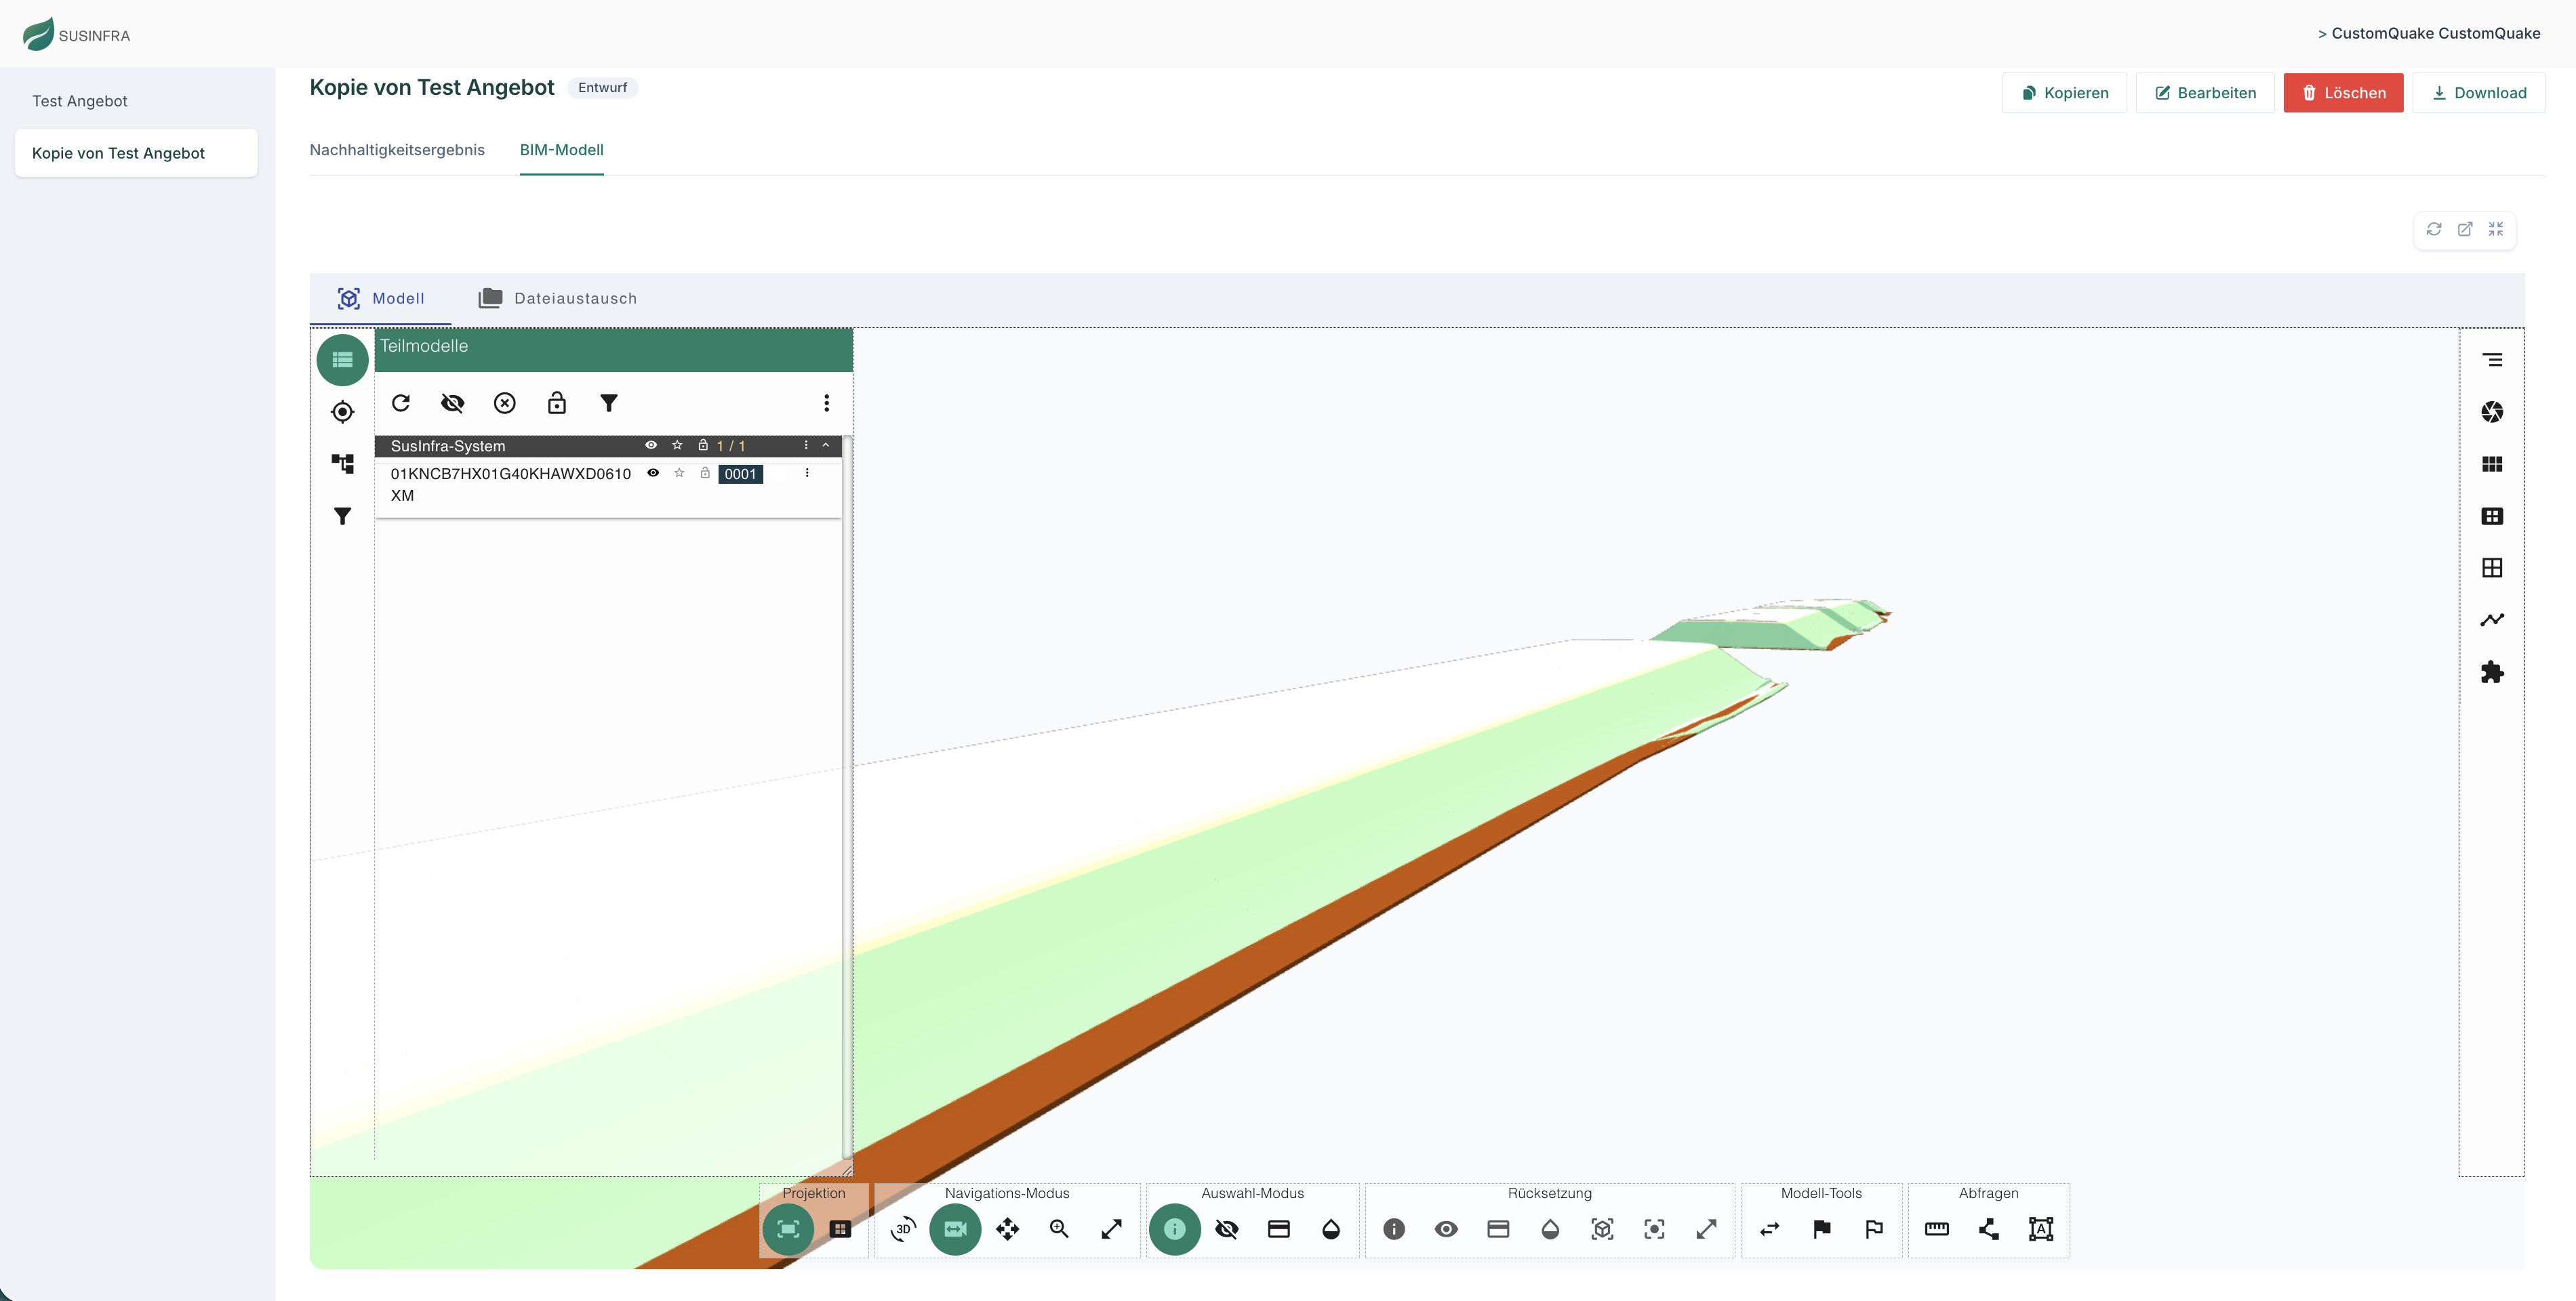Image resolution: width=2576 pixels, height=1301 pixels.
Task: Click the camera snapshot icon in right sidebar
Action: 2493,412
